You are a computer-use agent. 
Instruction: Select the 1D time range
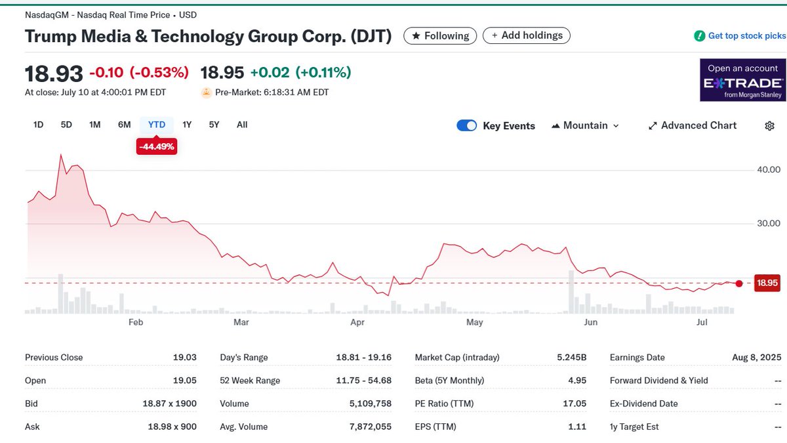pos(38,125)
